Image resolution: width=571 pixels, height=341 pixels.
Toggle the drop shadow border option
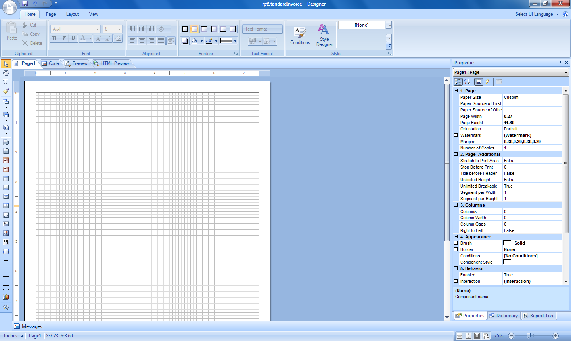[185, 41]
